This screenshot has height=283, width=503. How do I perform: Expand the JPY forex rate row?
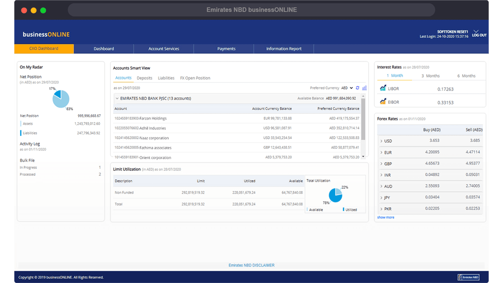tap(381, 198)
